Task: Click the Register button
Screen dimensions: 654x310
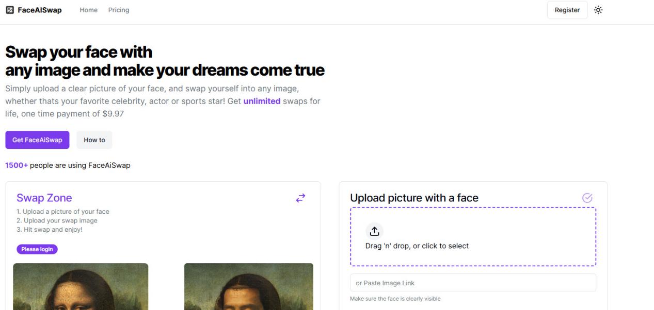Action: click(x=567, y=10)
